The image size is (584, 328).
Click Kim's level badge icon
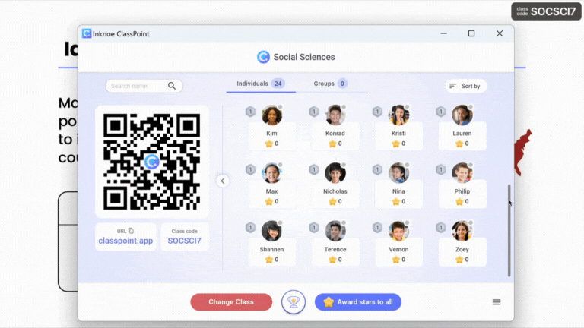pos(250,112)
